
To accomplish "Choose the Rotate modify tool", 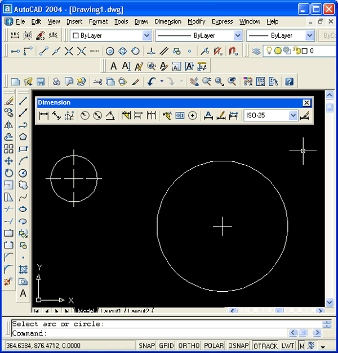I will pos(8,173).
